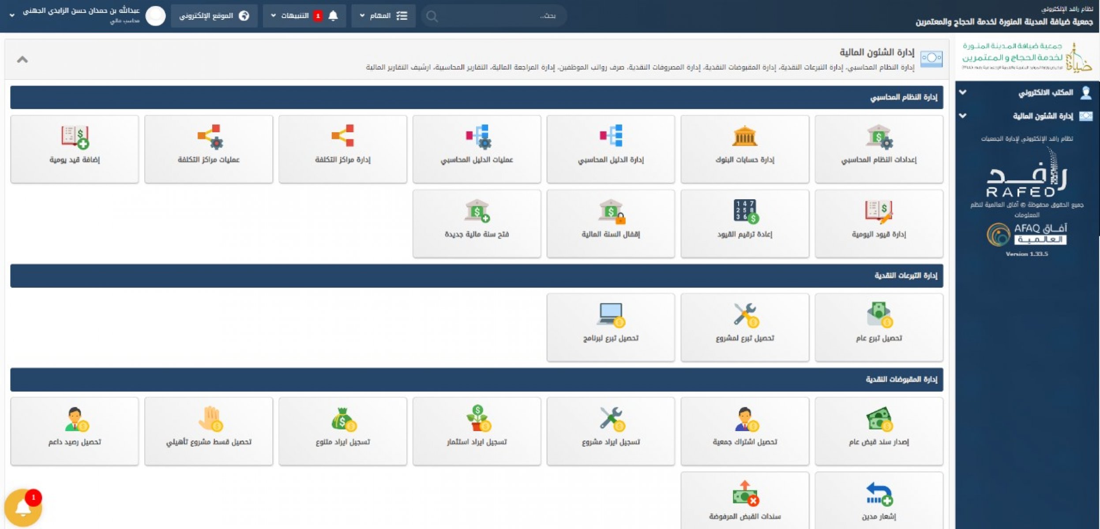Screen dimensions: 1100x529
Task: Open عمليات مراكز التكلفة tile
Action: (208, 149)
